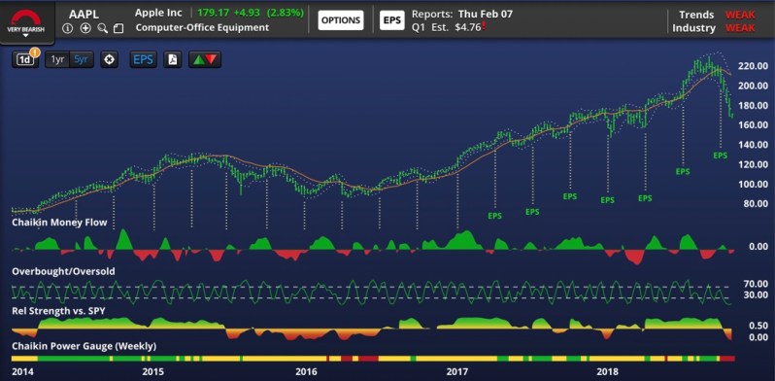Click the 179.17 price quote

(x=212, y=14)
